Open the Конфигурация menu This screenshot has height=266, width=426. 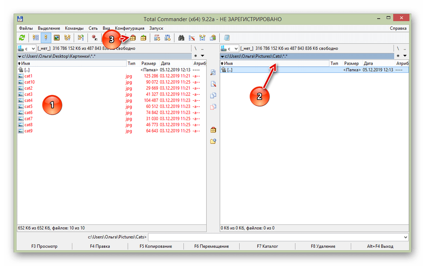(x=130, y=28)
